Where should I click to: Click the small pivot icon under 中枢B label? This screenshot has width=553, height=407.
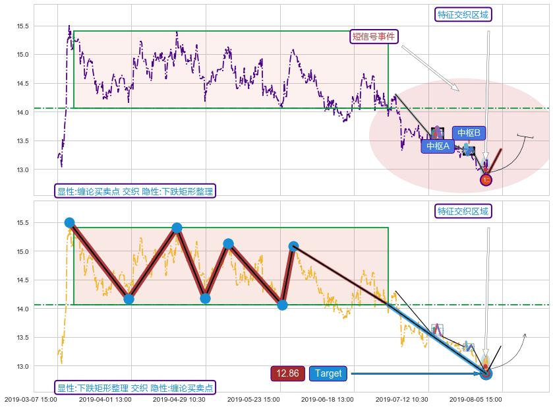tap(468, 149)
